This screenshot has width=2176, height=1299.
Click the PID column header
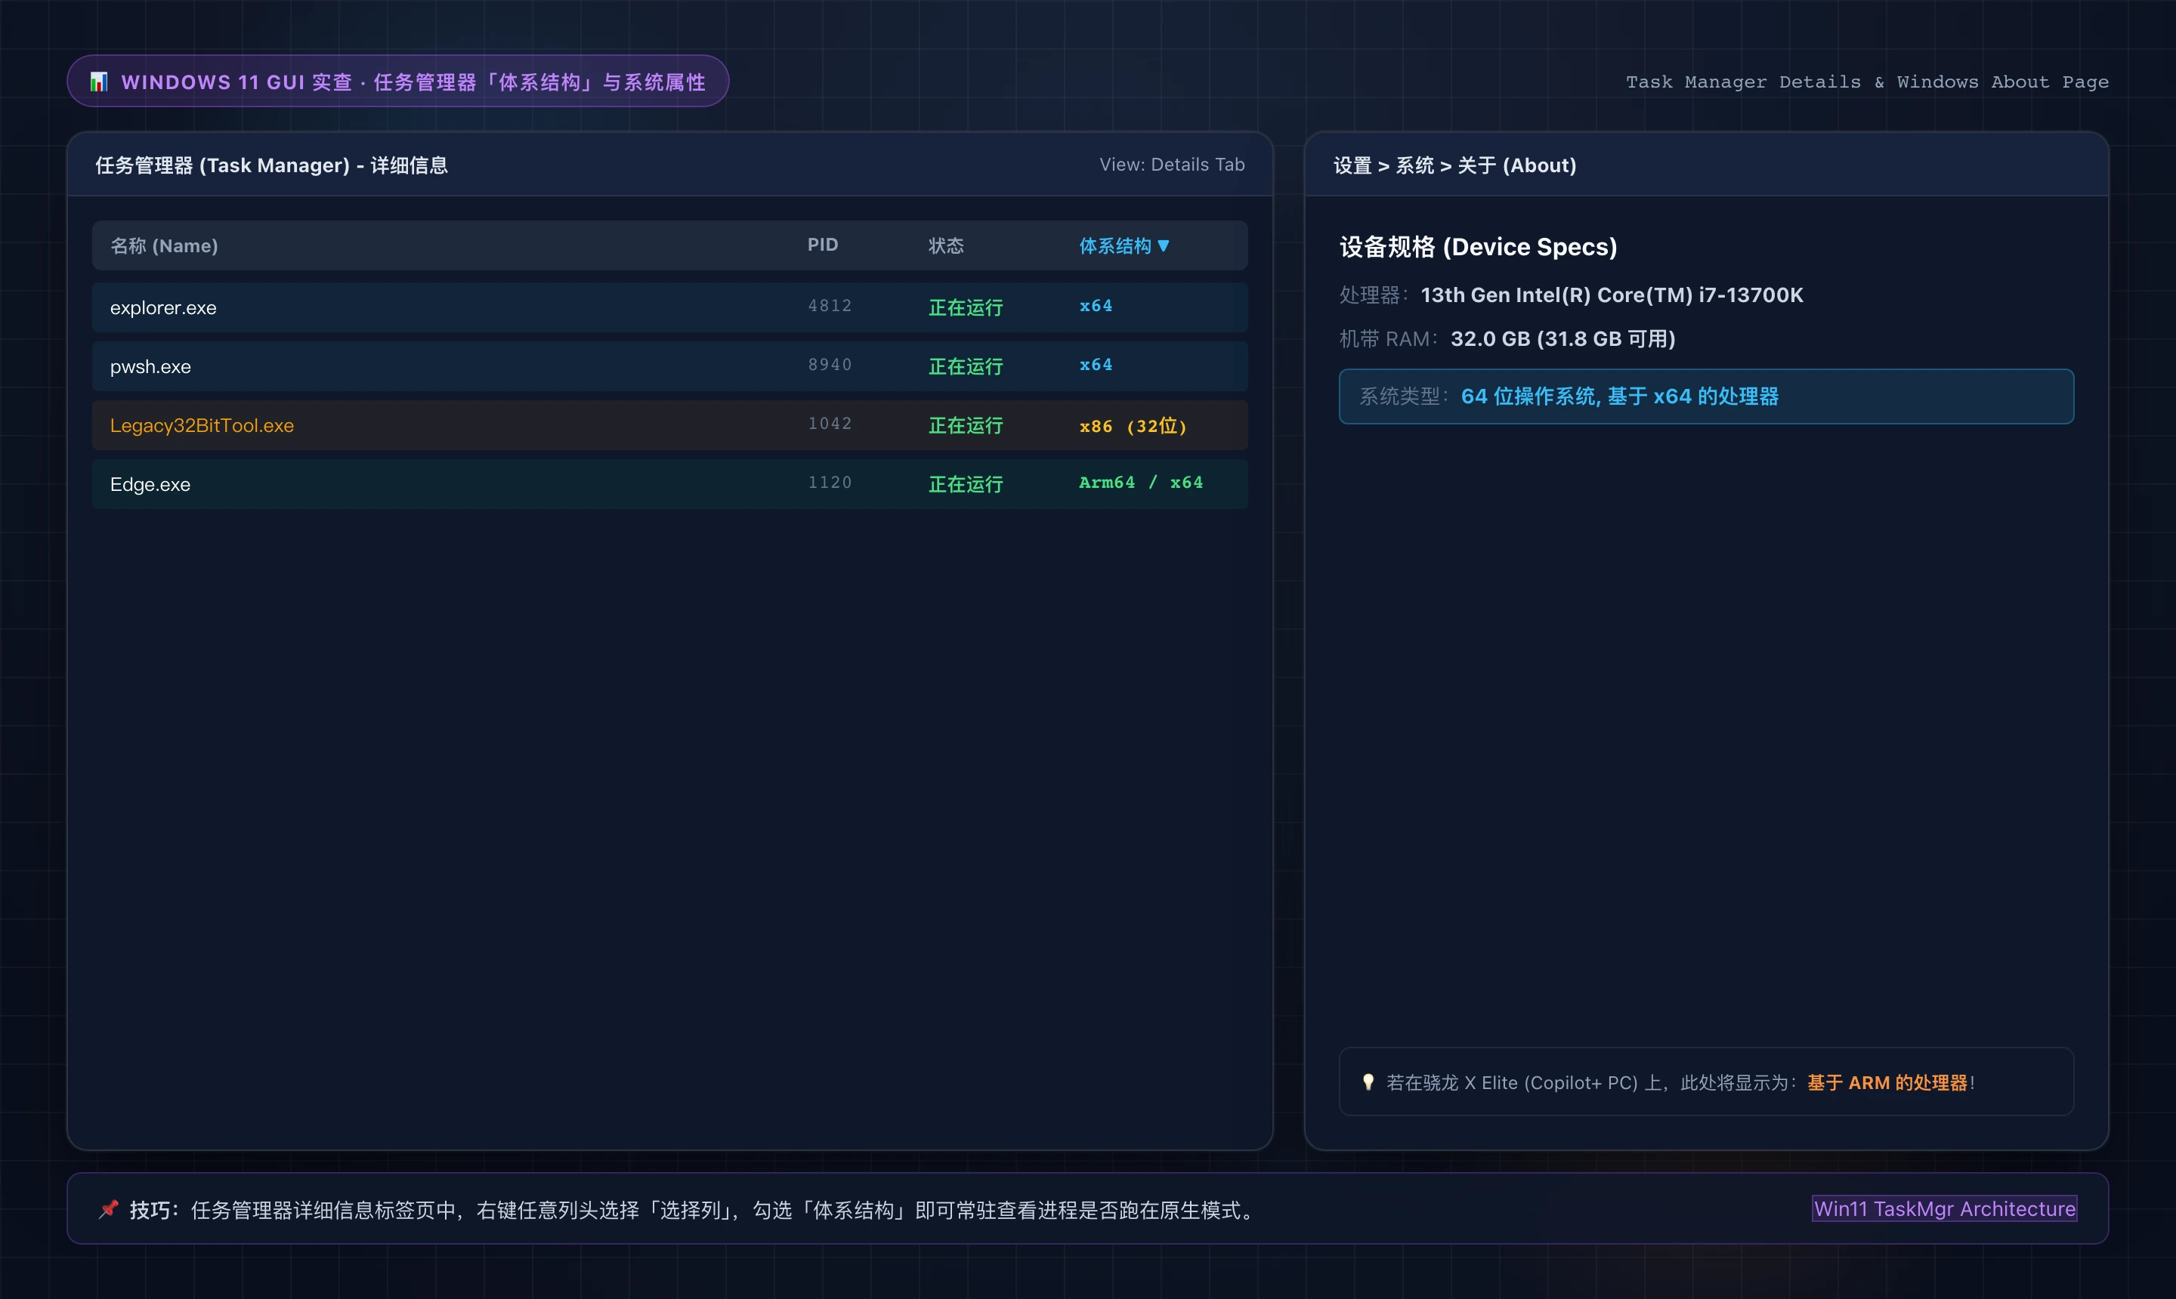point(822,245)
